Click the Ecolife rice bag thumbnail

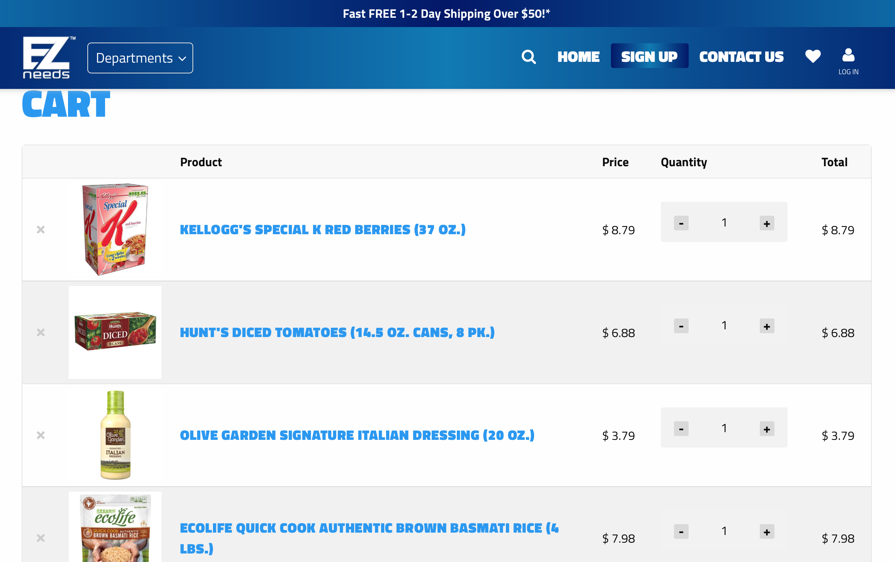115,527
